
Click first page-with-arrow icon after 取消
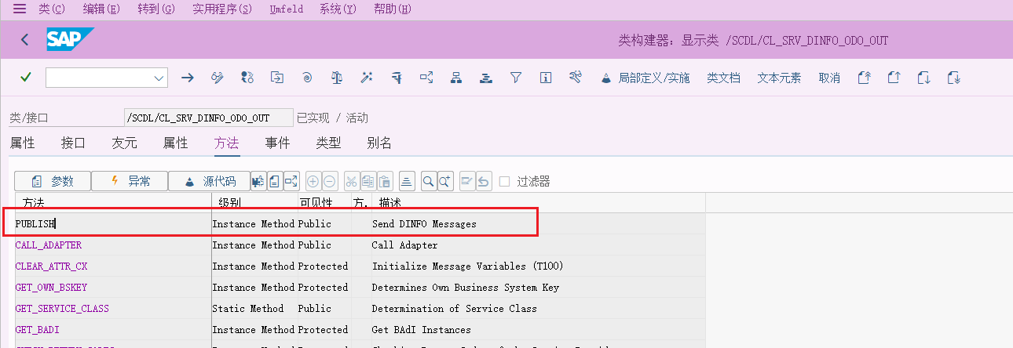pyautogui.click(x=865, y=77)
